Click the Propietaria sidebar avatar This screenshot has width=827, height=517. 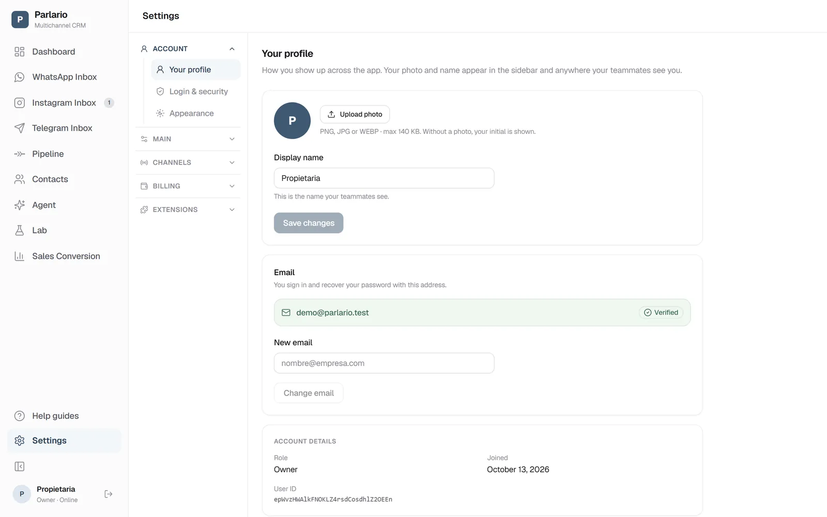pyautogui.click(x=22, y=494)
